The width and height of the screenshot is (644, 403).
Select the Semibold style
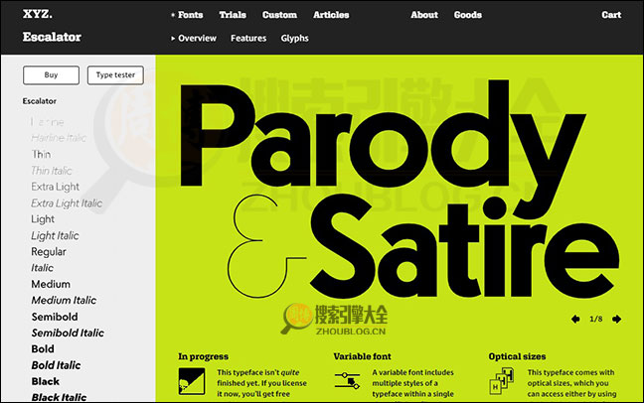55,317
